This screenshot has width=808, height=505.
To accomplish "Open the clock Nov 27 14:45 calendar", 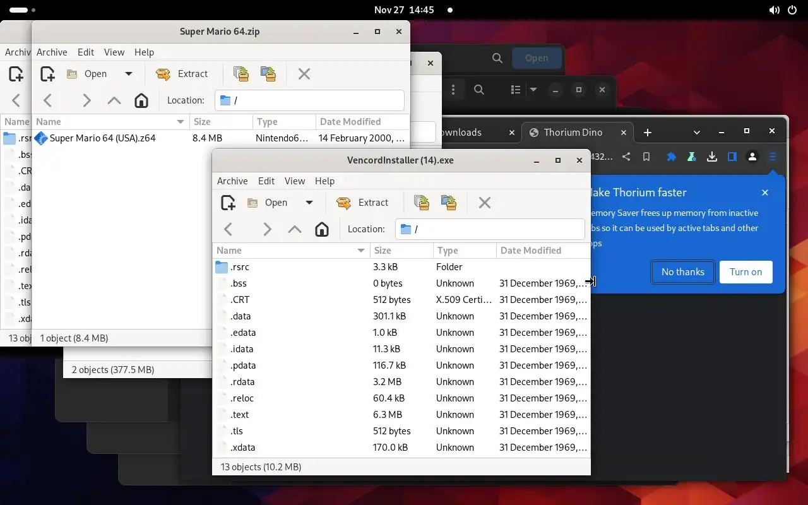I will (x=404, y=10).
